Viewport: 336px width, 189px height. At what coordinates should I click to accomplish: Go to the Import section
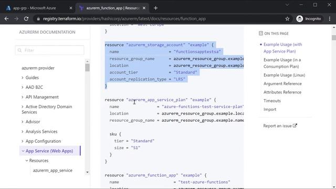click(x=270, y=109)
